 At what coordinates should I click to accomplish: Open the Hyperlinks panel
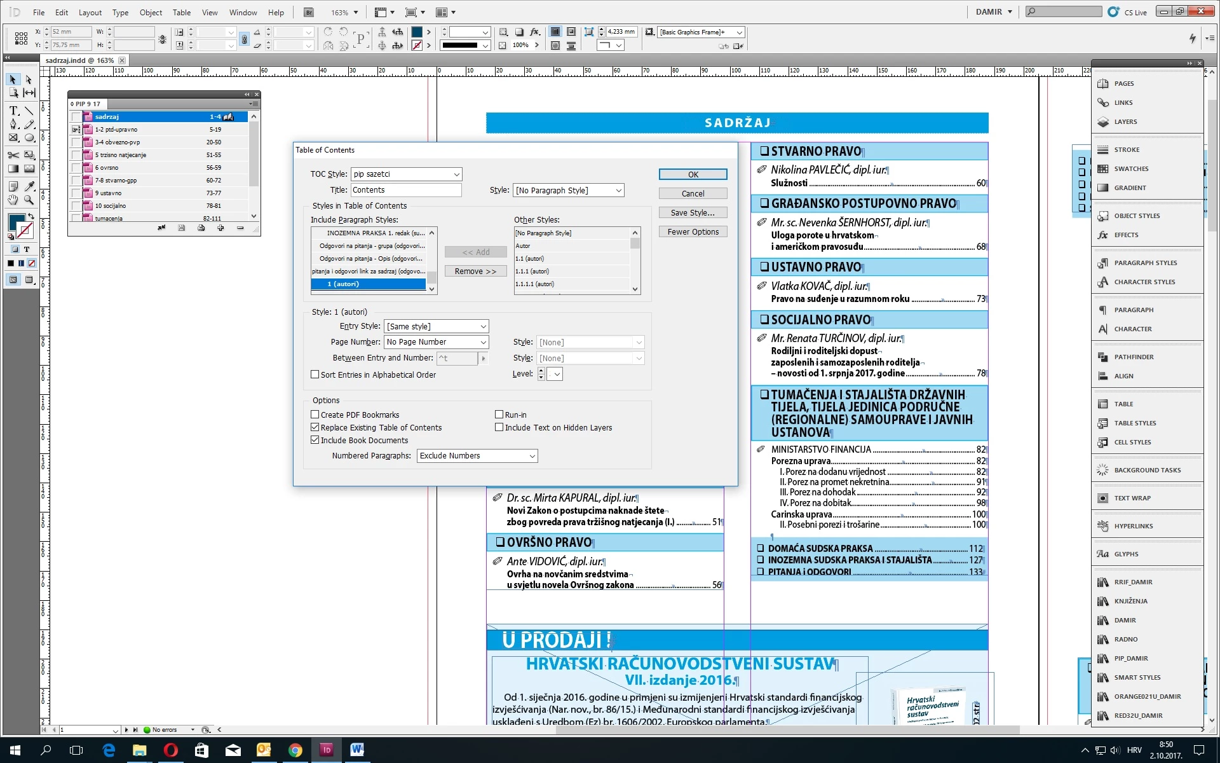(x=1133, y=526)
